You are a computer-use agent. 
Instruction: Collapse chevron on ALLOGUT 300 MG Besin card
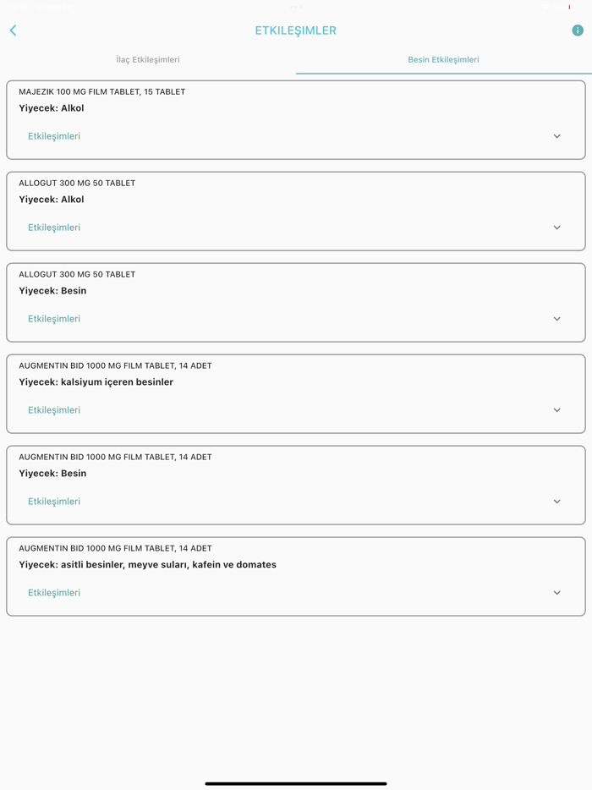pos(556,319)
